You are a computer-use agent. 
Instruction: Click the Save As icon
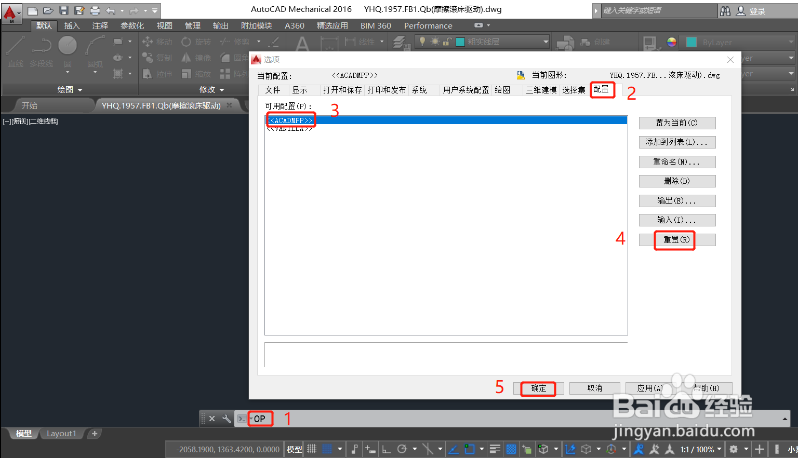pyautogui.click(x=79, y=10)
